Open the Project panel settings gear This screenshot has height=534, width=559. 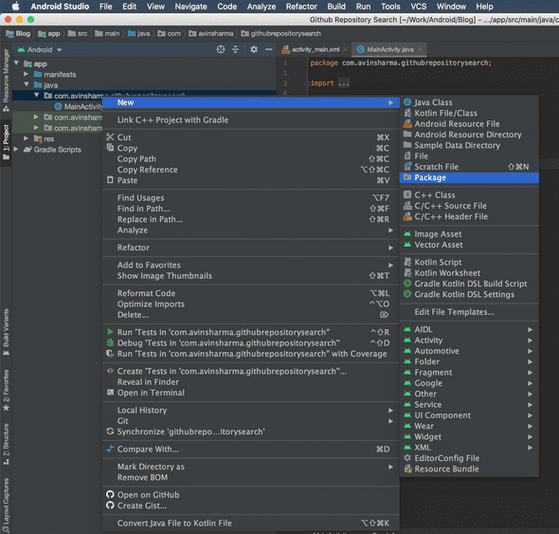click(254, 49)
